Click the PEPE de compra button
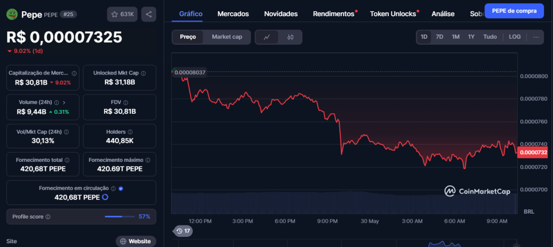 (x=514, y=11)
